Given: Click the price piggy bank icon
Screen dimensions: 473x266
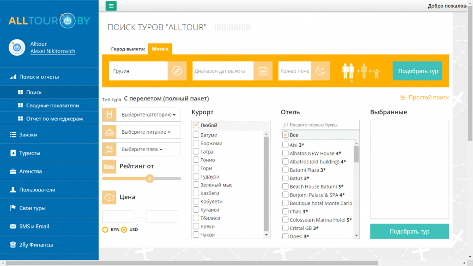Looking at the screenshot, I should click(x=109, y=198).
